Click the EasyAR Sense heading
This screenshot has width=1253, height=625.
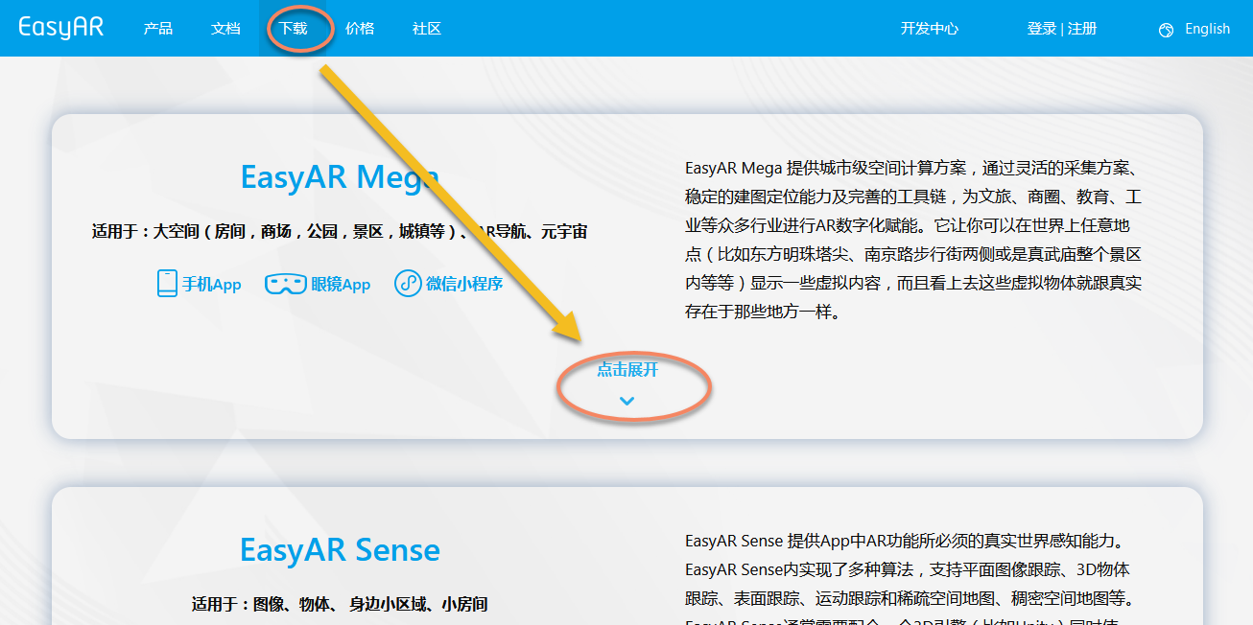(x=340, y=550)
